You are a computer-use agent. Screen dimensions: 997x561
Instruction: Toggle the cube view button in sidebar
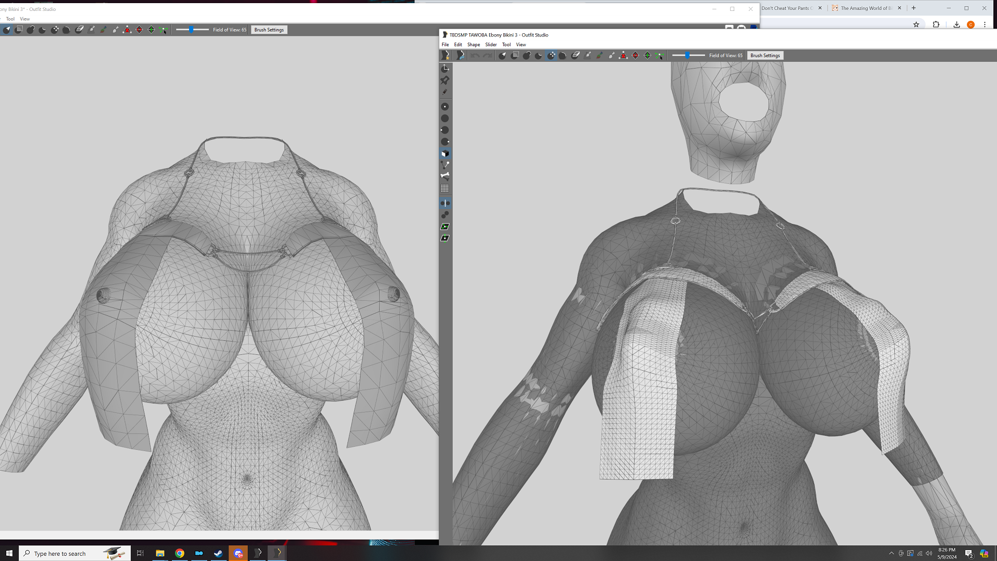pyautogui.click(x=445, y=154)
